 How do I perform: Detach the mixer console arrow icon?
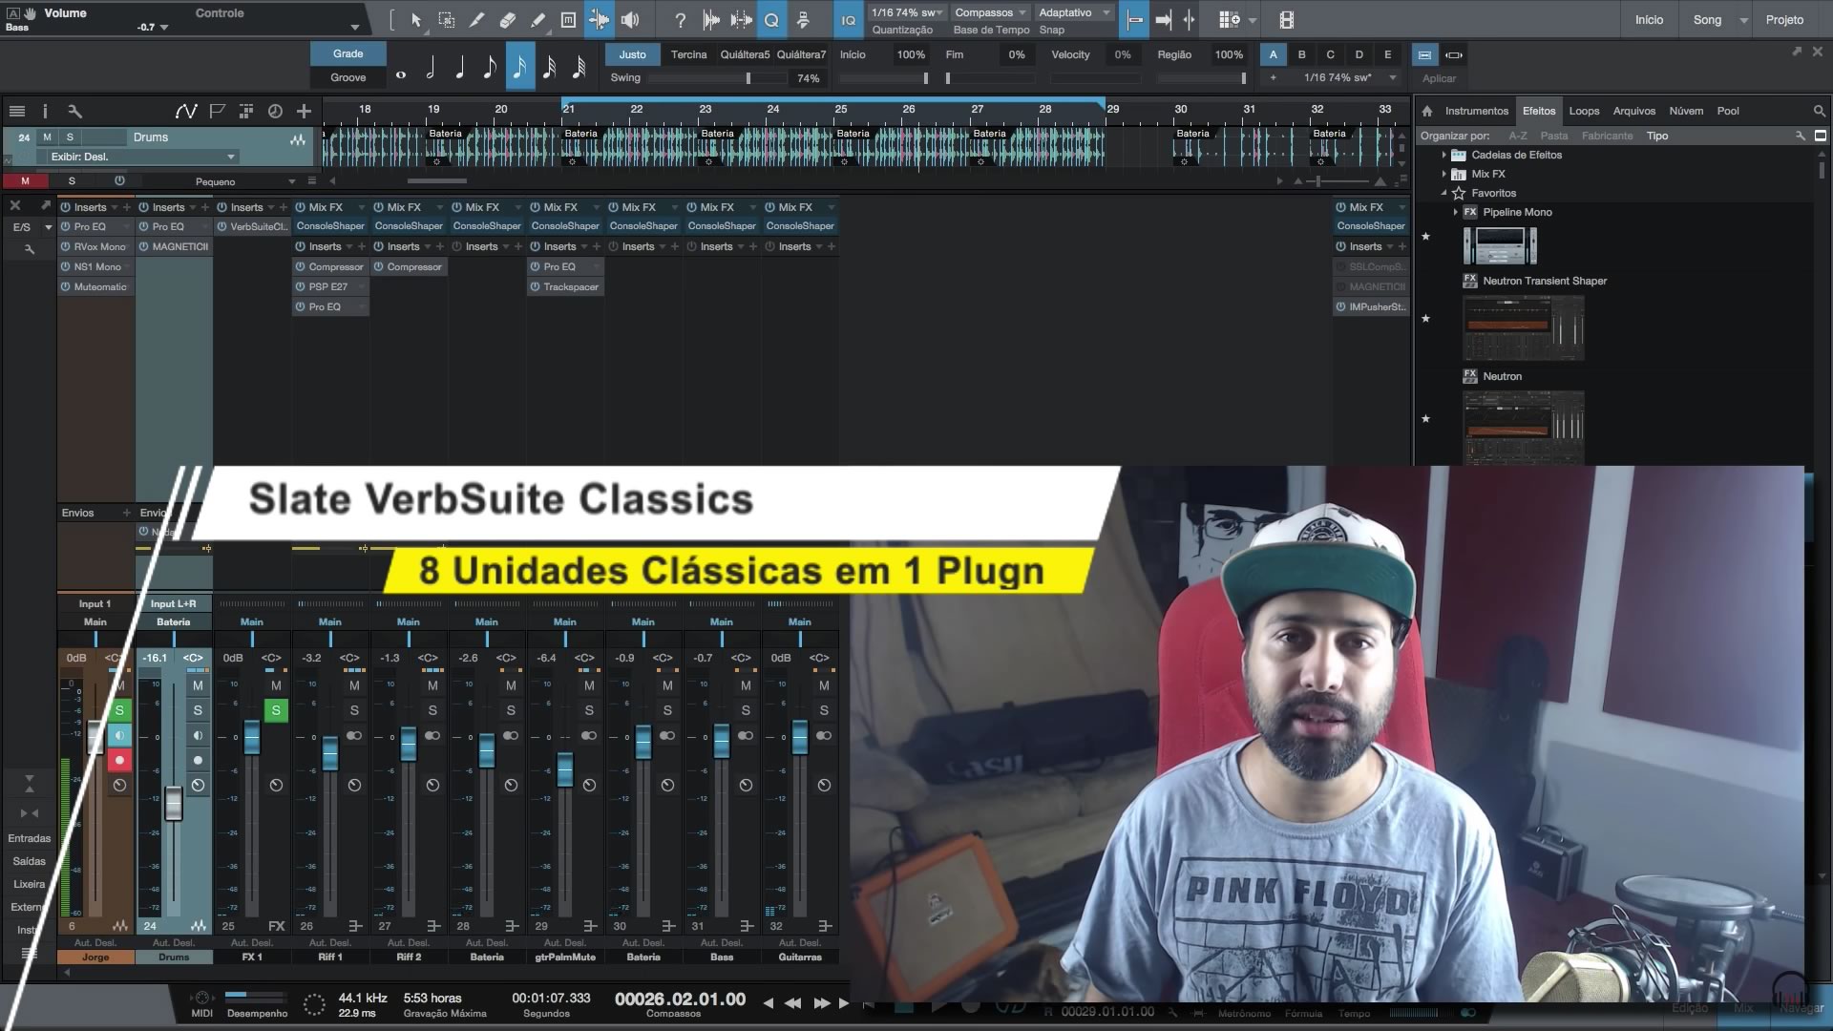pyautogui.click(x=45, y=205)
